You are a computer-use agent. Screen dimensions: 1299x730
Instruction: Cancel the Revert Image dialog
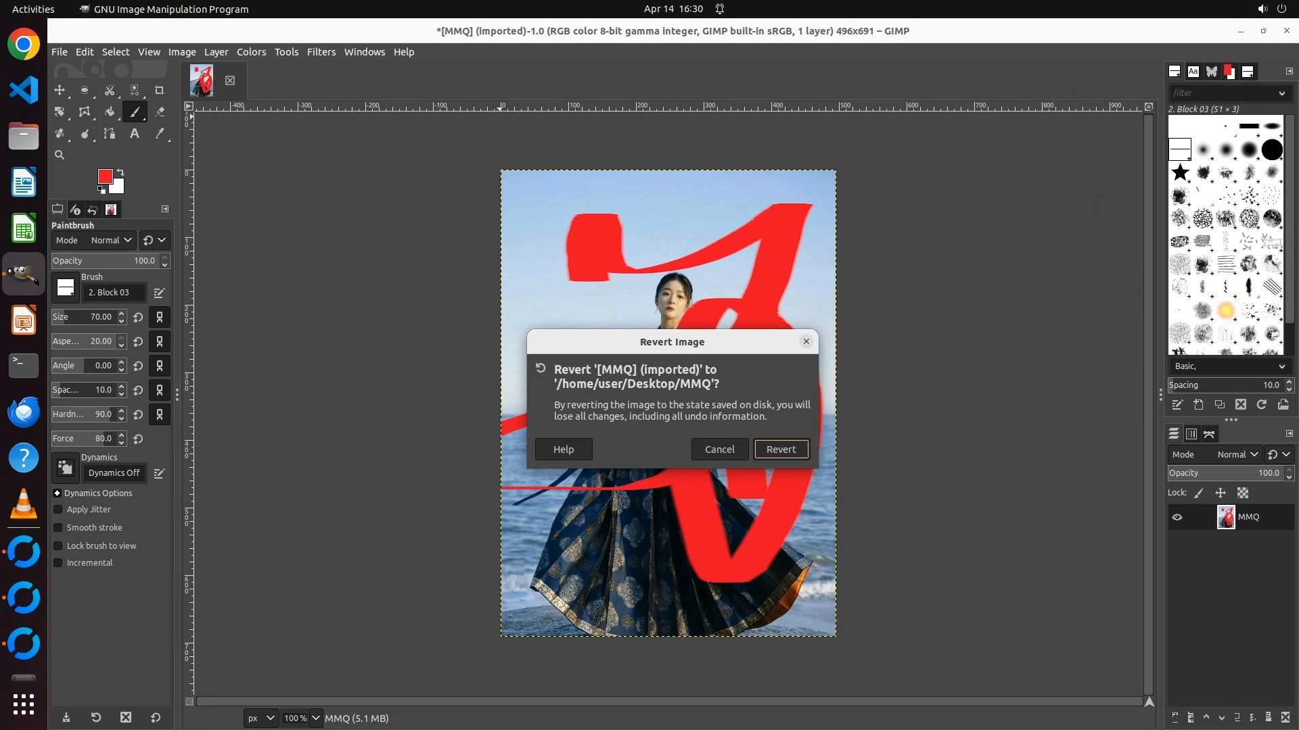pos(719,449)
